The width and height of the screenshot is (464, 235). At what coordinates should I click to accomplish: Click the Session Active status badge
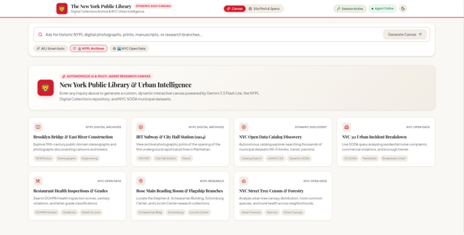coord(350,9)
